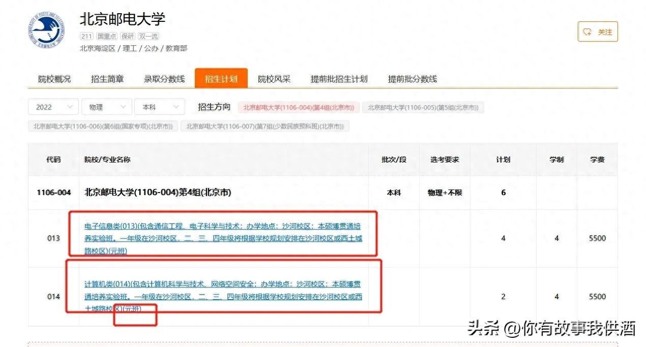The width and height of the screenshot is (646, 347).
Task: Click the 211 tag badge
Action: tap(86, 36)
